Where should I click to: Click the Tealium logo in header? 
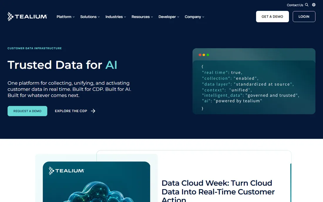coord(27,16)
